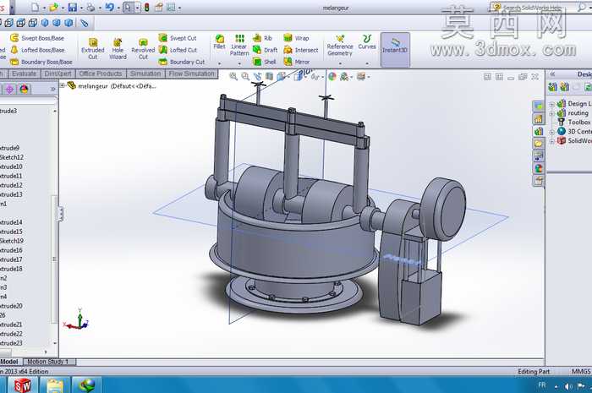The width and height of the screenshot is (592, 393).
Task: Switch to the Model tab
Action: coord(9,362)
